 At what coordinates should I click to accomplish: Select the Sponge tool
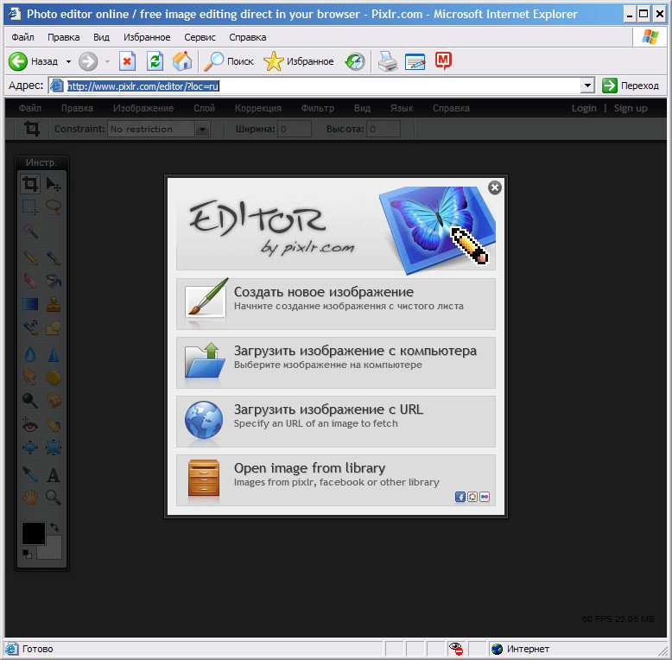pyautogui.click(x=54, y=378)
